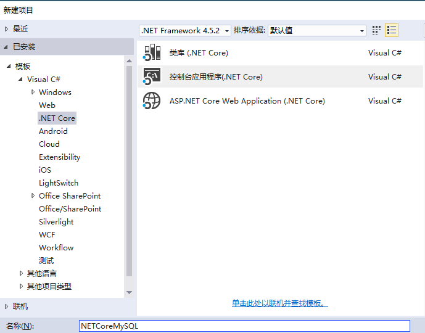Click the project name input field
The width and height of the screenshot is (425, 333).
[x=244, y=326]
